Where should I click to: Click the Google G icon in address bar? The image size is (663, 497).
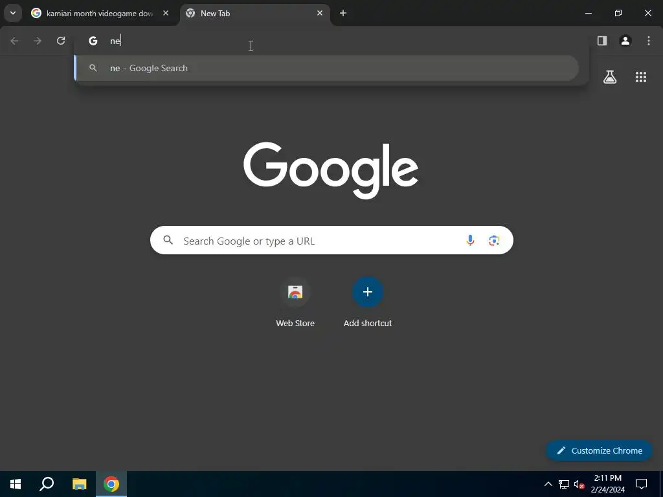[93, 41]
